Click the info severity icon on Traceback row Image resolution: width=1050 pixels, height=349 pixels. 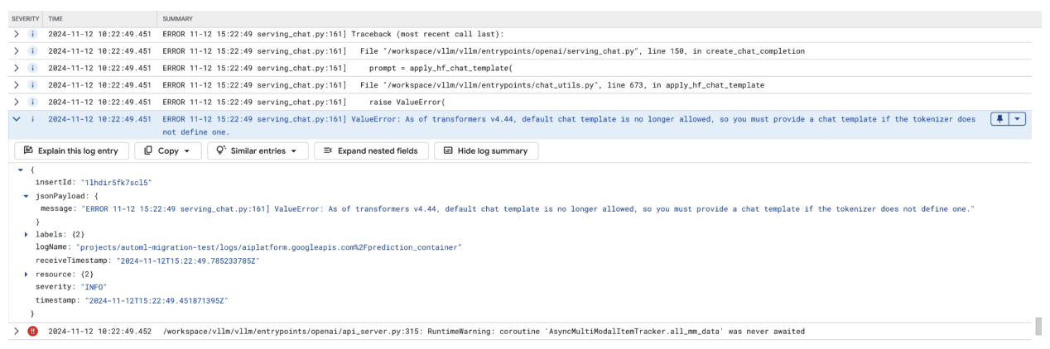[x=34, y=34]
